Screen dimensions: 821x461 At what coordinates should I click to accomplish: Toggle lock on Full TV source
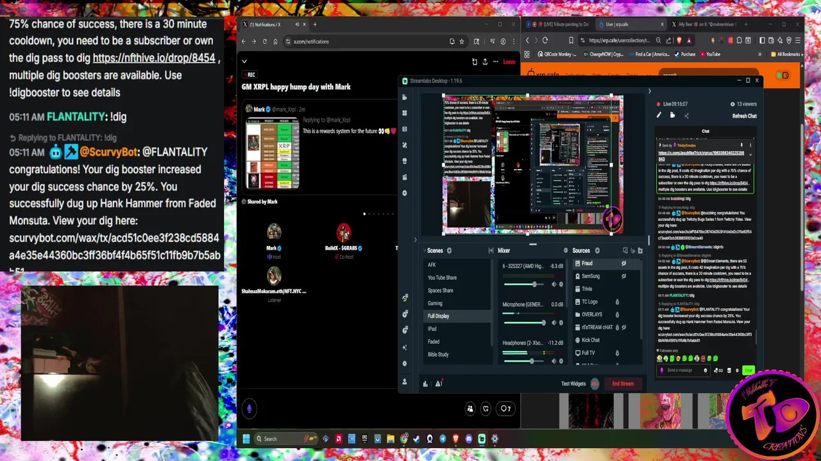(x=617, y=353)
